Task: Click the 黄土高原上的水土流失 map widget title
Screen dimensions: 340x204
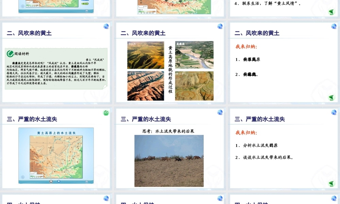Action: pos(56,133)
